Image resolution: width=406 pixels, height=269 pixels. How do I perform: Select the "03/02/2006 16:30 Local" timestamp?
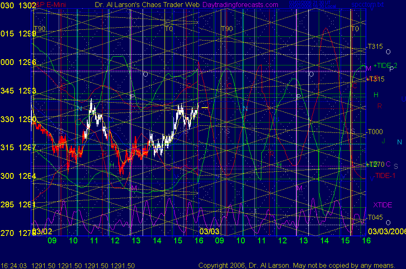pyautogui.click(x=313, y=6)
